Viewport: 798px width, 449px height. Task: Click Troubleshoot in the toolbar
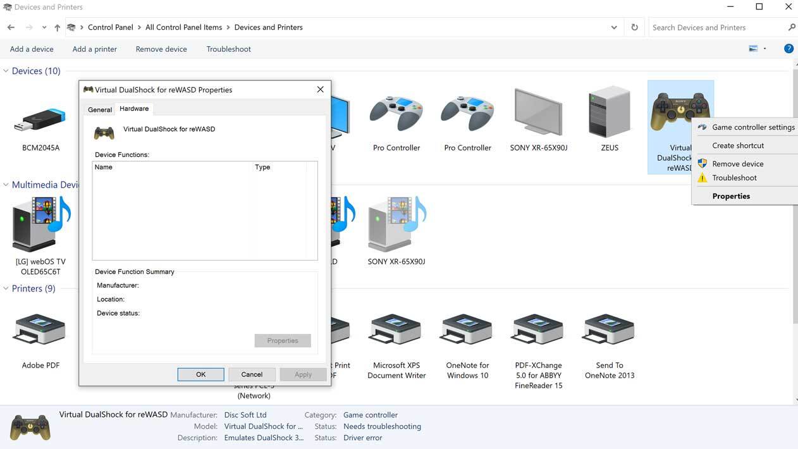point(229,49)
